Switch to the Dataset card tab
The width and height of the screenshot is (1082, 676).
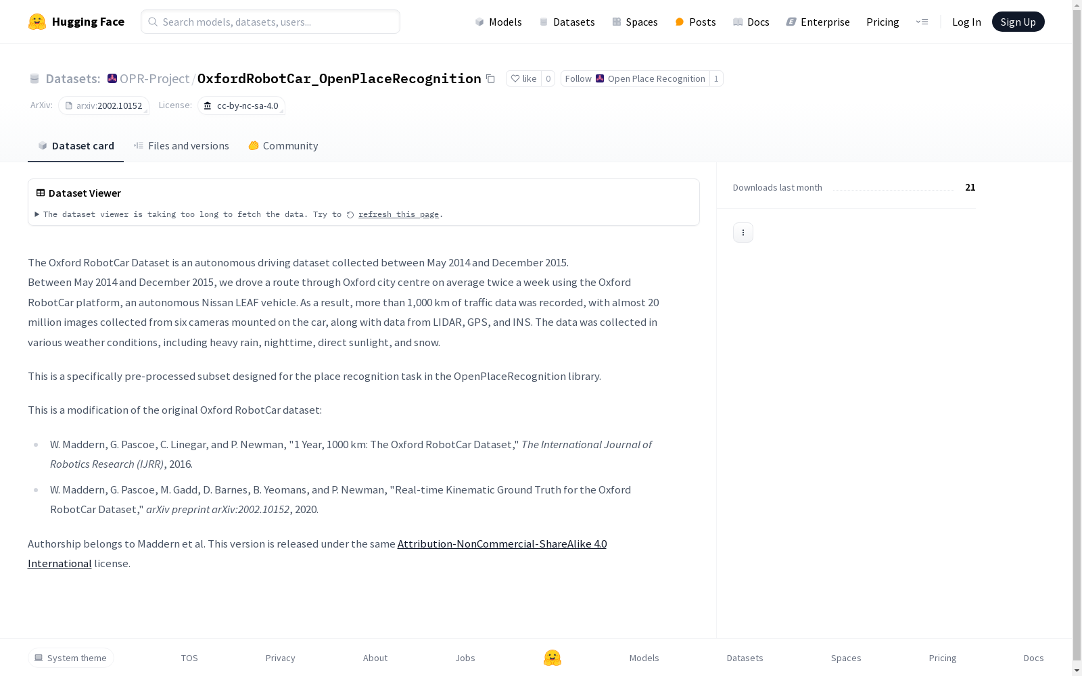(x=76, y=146)
